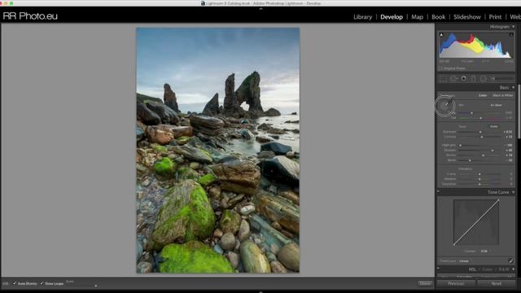Click the Whites slider handle
Viewport: 521px width, 293px height.
point(483,155)
